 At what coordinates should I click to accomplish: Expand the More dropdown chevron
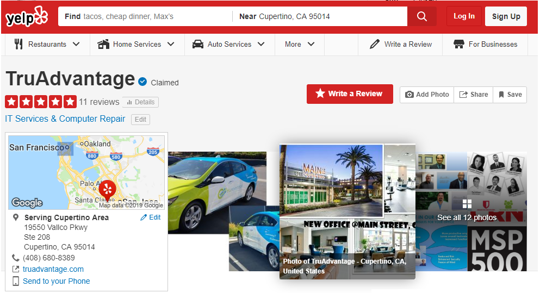tap(311, 44)
